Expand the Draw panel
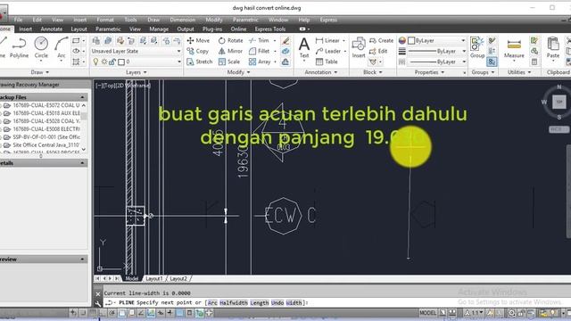 39,72
